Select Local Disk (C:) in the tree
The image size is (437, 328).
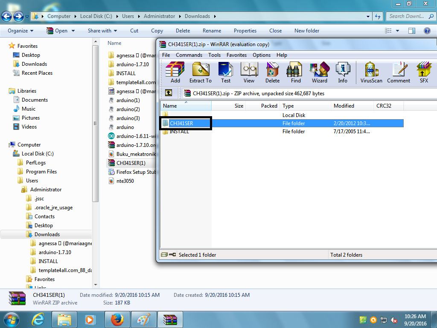click(38, 154)
